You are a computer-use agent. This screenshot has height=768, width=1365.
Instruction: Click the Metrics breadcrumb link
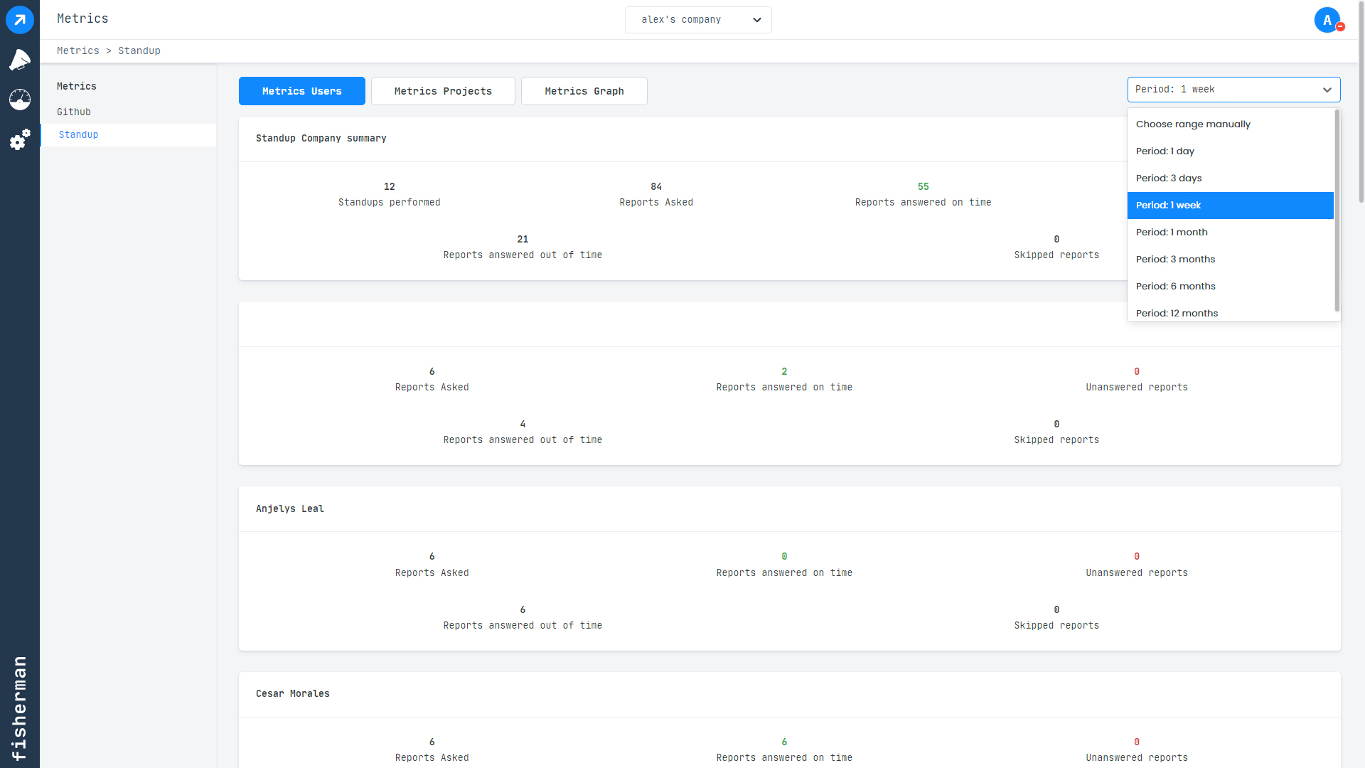click(78, 50)
